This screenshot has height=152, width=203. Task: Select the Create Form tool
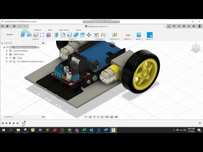pyautogui.click(x=49, y=35)
